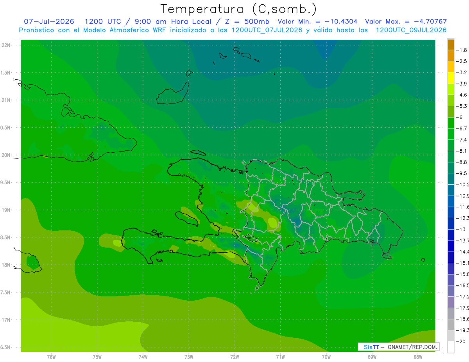Image resolution: width=469 pixels, height=362 pixels.
Task: Click the "-2.5" colorbar label
Action: tap(462, 61)
